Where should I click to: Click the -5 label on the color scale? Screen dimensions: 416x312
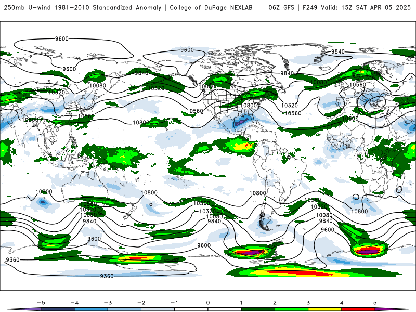click(41, 303)
